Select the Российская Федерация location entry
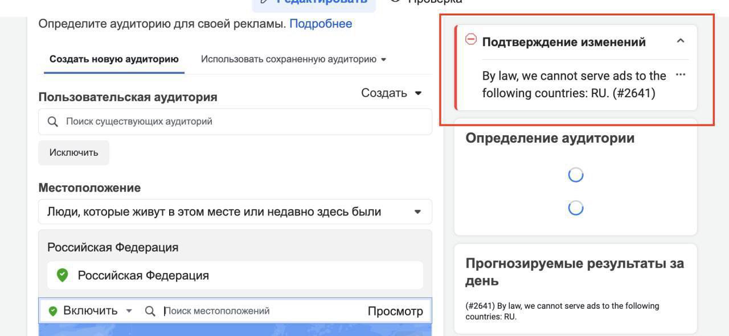729x336 pixels. [x=235, y=275]
